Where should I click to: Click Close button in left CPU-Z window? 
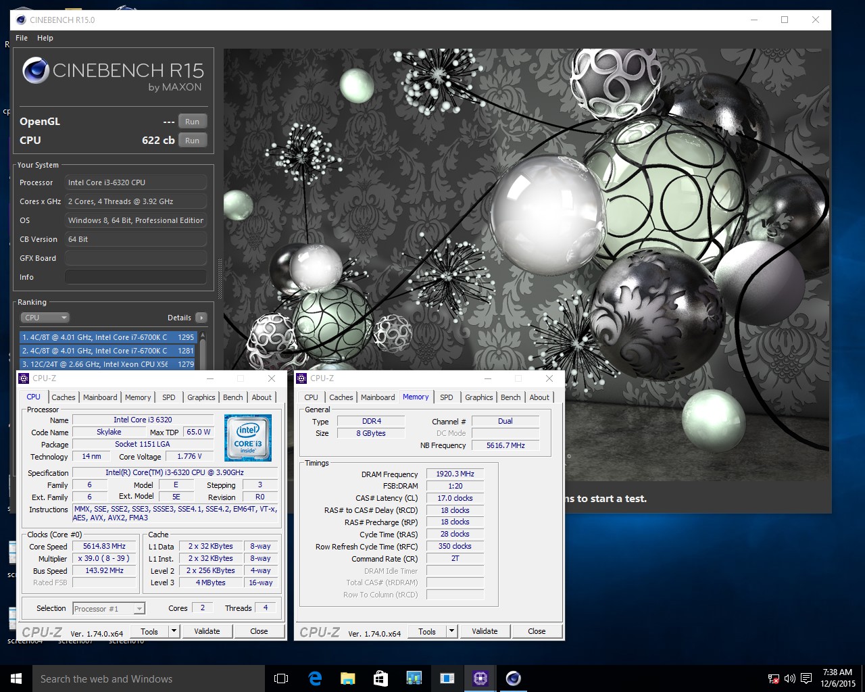point(259,631)
